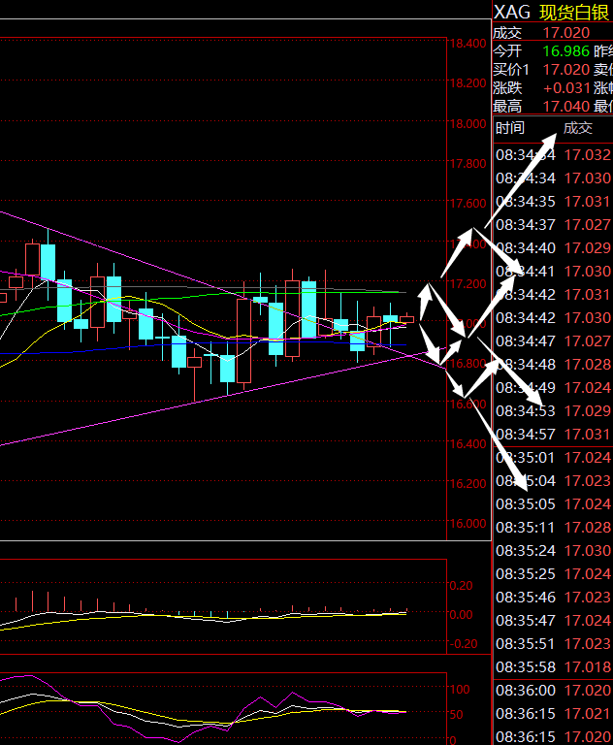This screenshot has width=613, height=745.
Task: Click the 100 level label on oscillator panel
Action: (x=460, y=690)
